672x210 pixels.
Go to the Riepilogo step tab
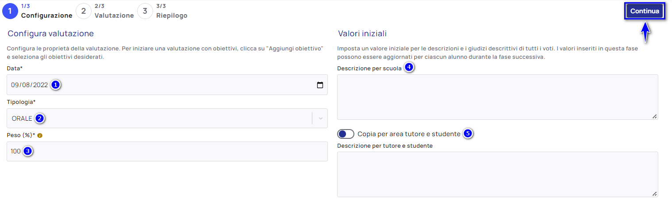click(172, 15)
